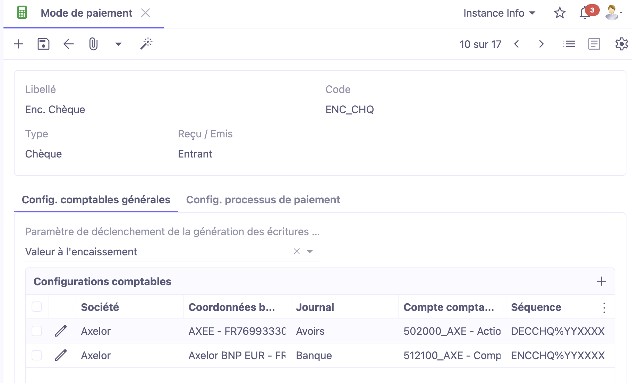Viewport: 632px width, 383px height.
Task: Create a new payment mode record
Action: [18, 44]
